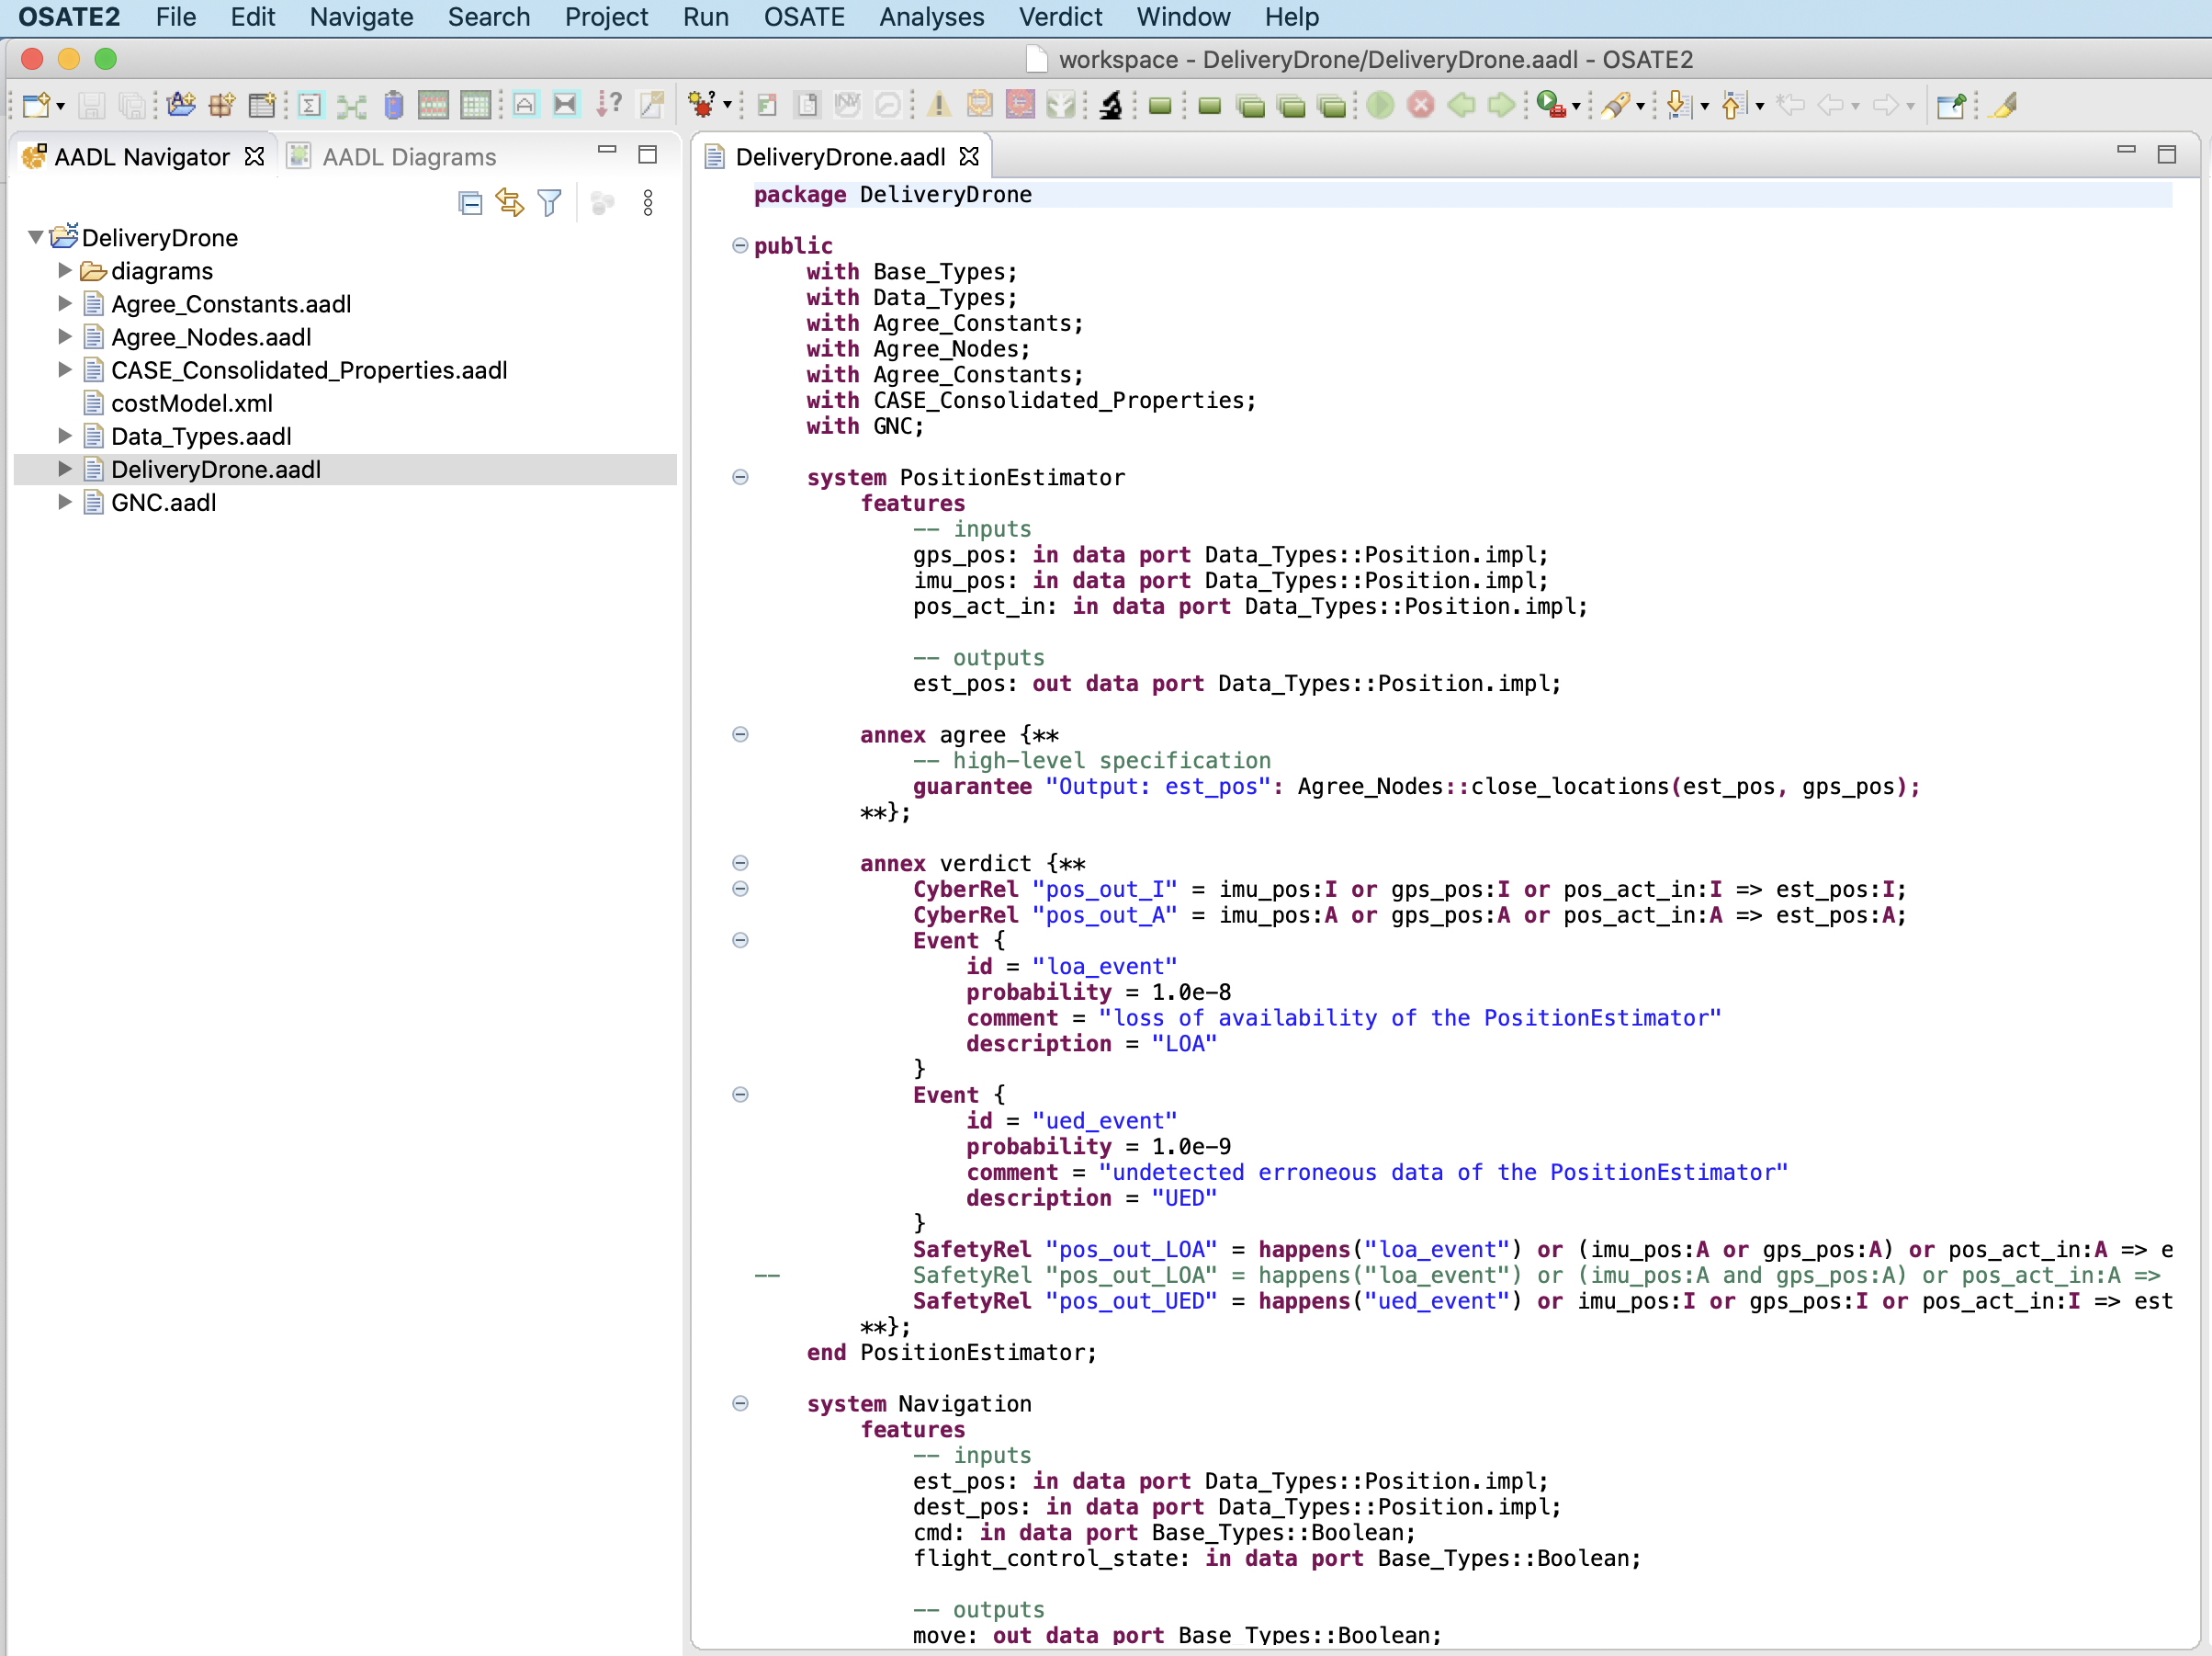Click the new AADL project folder icon
Screen dimensions: 2212x1656
pyautogui.click(x=181, y=104)
